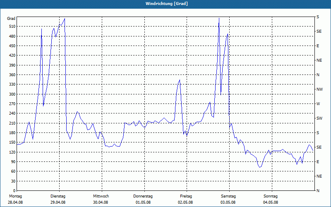
Task: Click the 90 value on the left axis
Action: click(x=14, y=162)
